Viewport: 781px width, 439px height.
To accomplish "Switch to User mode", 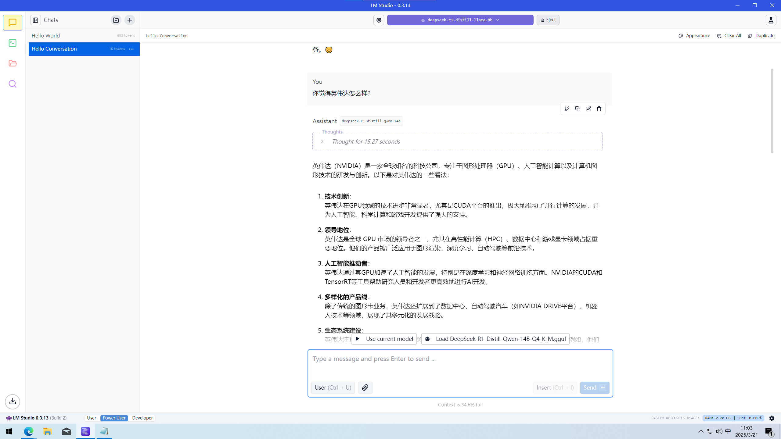I will click(x=92, y=418).
